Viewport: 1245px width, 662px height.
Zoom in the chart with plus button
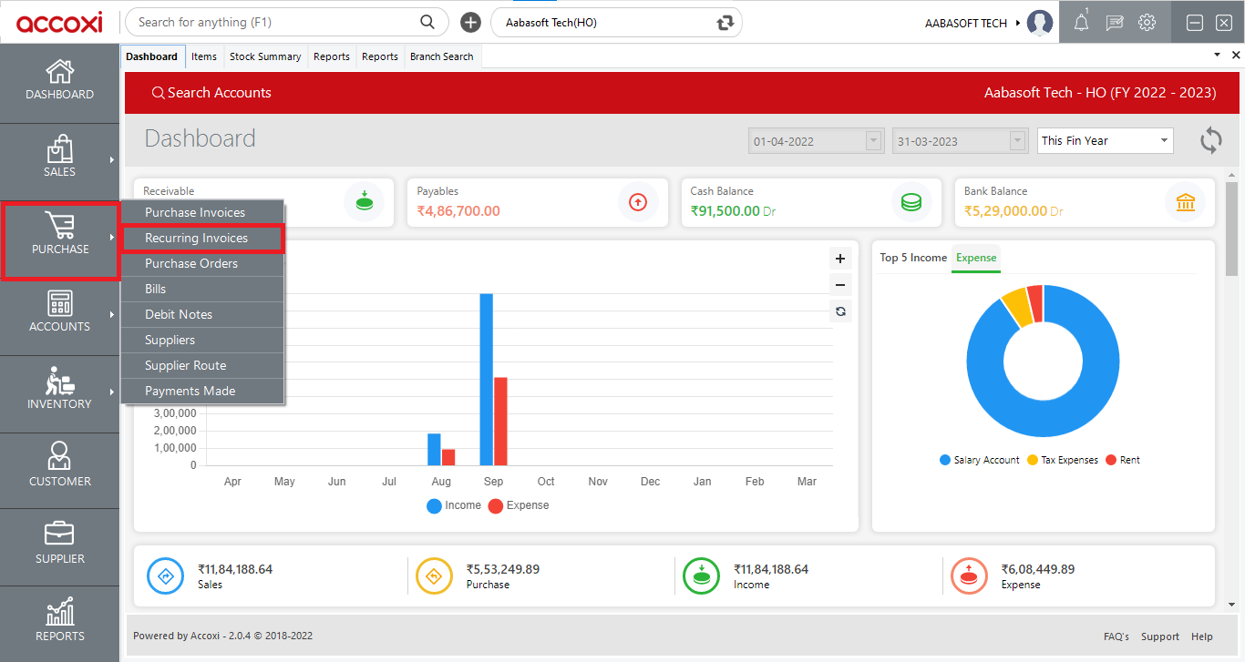pos(840,259)
